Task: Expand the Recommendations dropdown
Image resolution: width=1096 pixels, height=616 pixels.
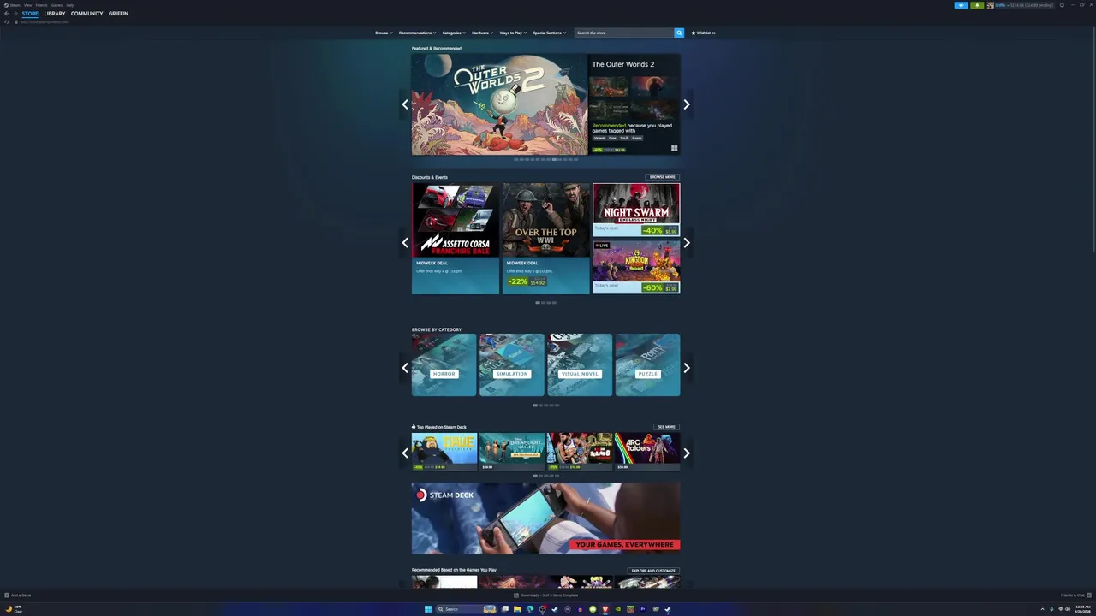Action: pos(418,33)
